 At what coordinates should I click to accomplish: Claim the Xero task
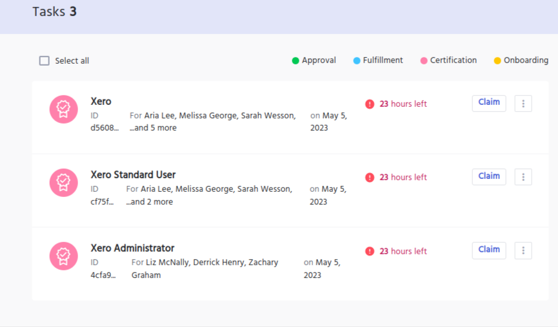[x=489, y=102]
